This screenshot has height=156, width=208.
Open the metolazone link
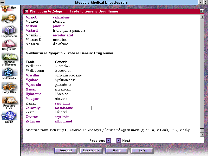pos(64,108)
